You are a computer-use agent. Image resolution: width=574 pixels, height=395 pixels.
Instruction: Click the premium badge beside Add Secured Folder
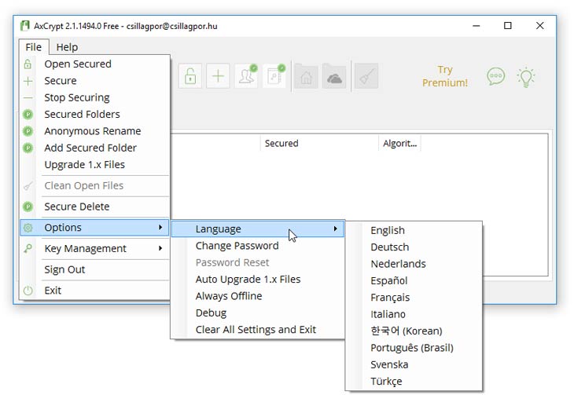point(28,148)
